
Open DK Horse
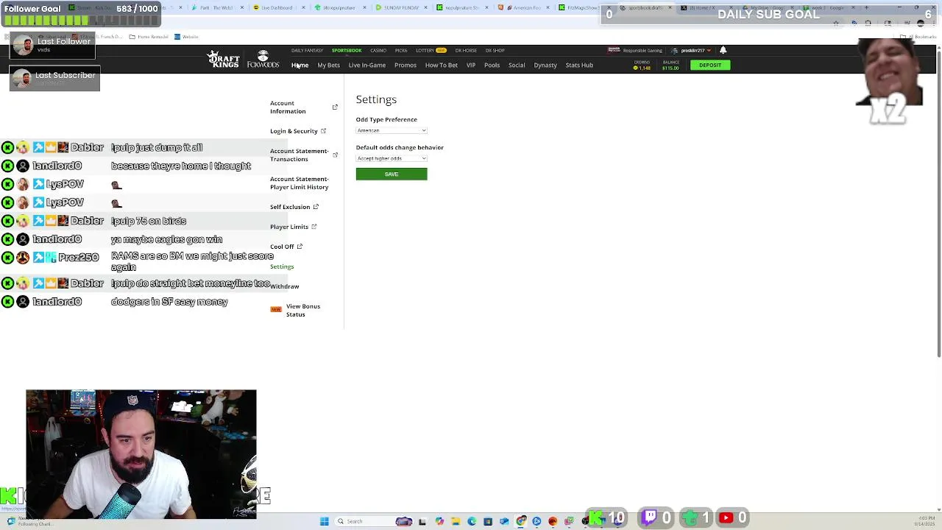466,50
